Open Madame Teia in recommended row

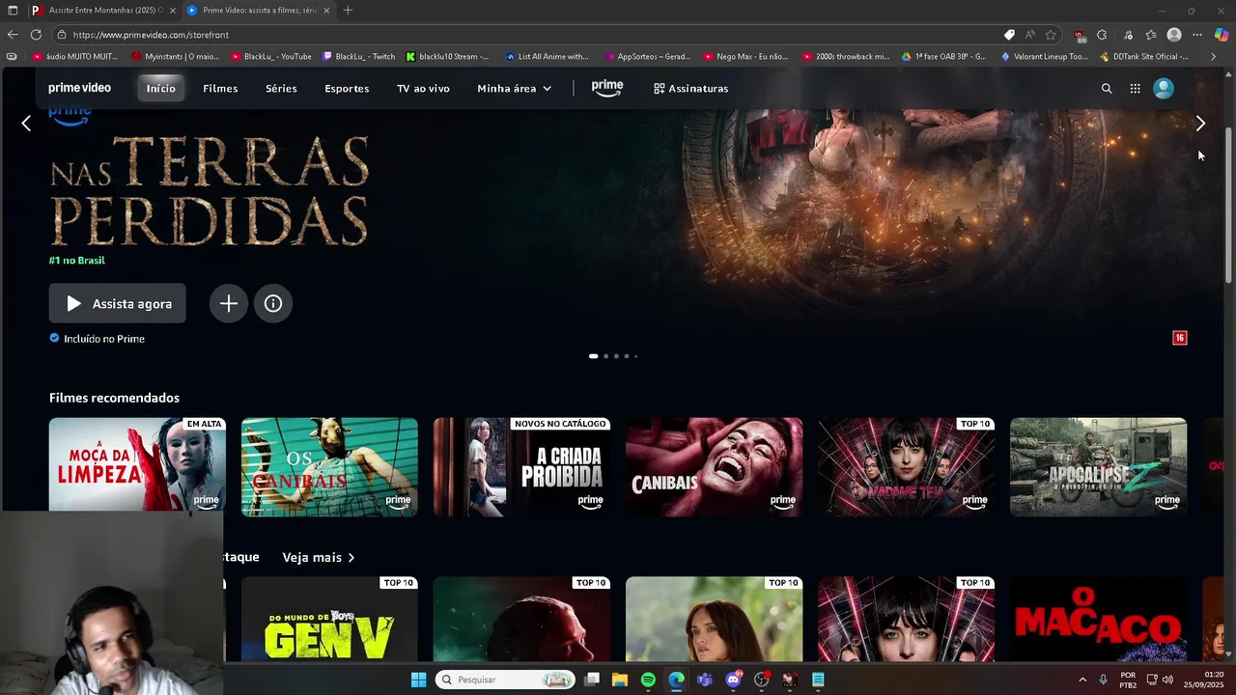coord(906,467)
